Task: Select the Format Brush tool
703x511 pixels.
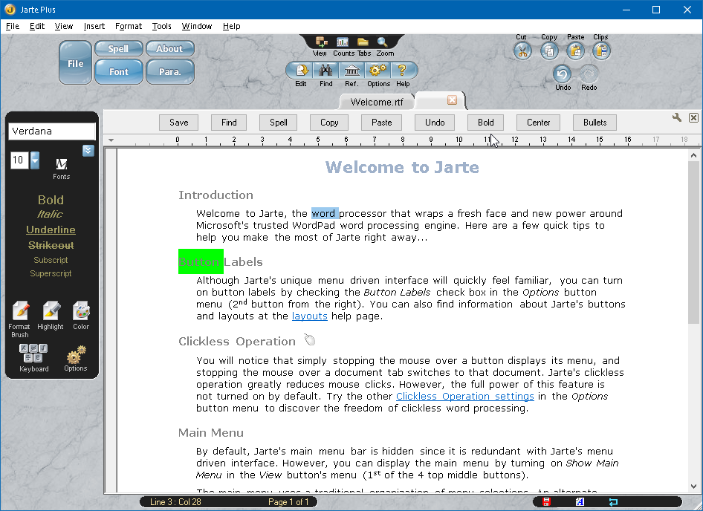Action: (x=21, y=311)
